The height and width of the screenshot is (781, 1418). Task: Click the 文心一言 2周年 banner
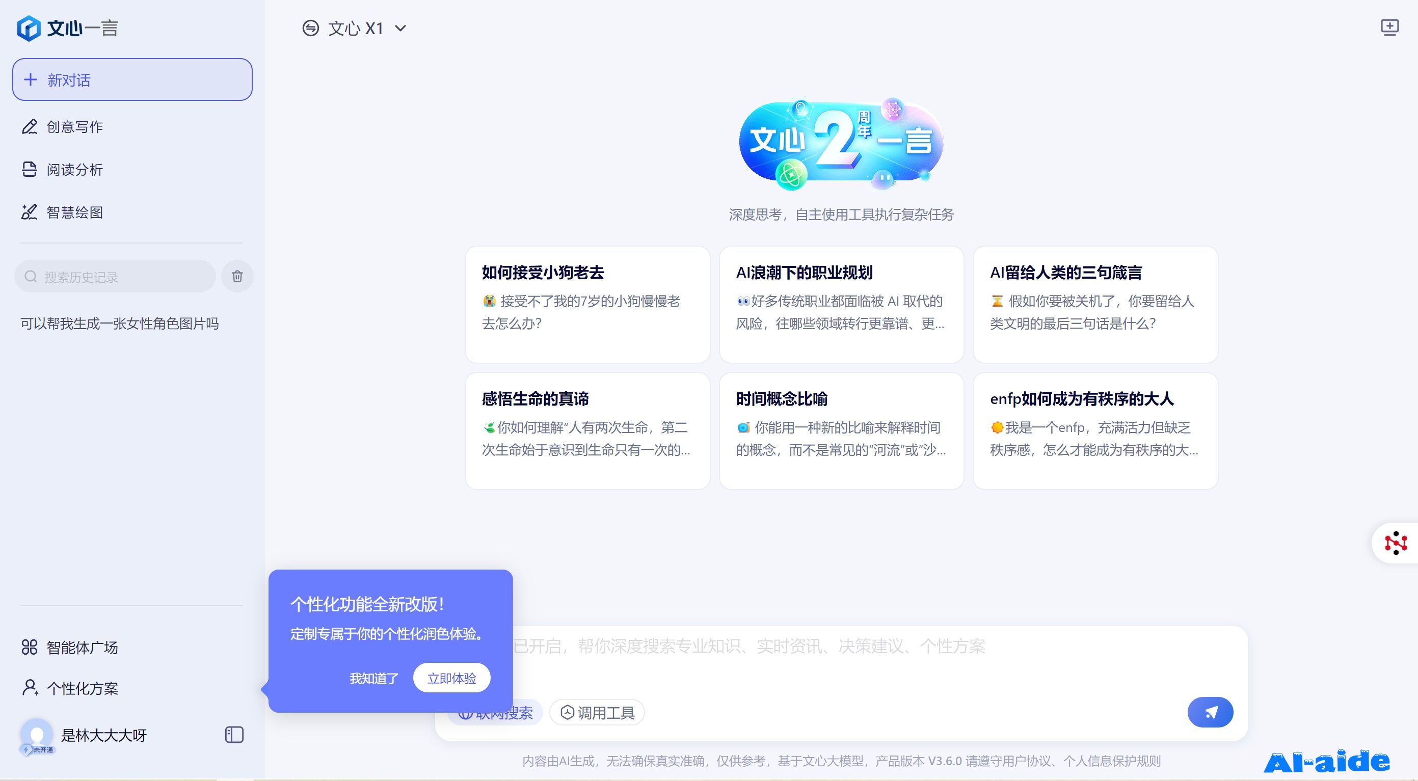841,144
